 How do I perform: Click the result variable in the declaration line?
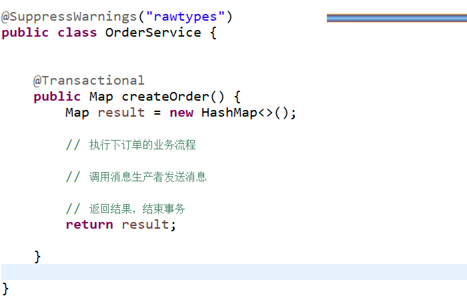121,113
